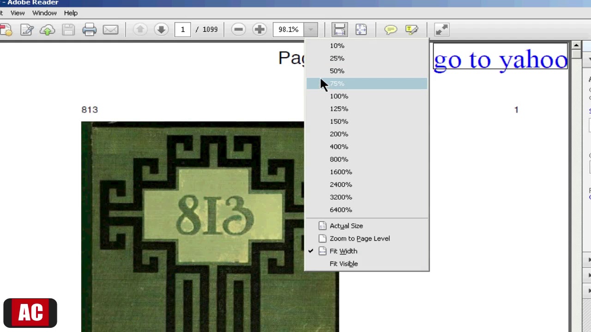Viewport: 591px width, 332px height.
Task: Click the Zoom to Page Level icon
Action: click(322, 238)
